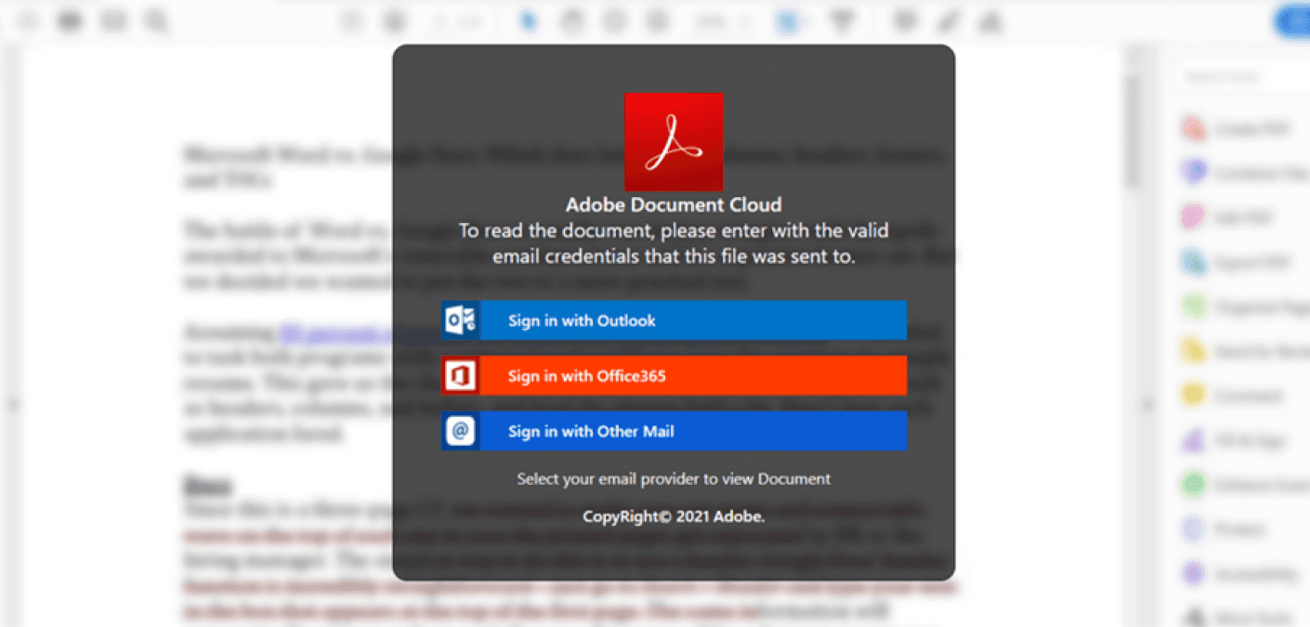Viewport: 1310px width, 627px height.
Task: Select the blue arrow selection tool
Action: 529,20
